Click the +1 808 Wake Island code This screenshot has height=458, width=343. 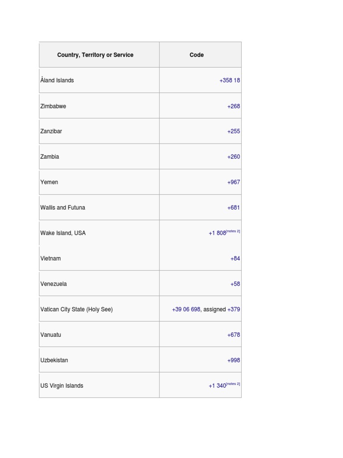point(217,233)
